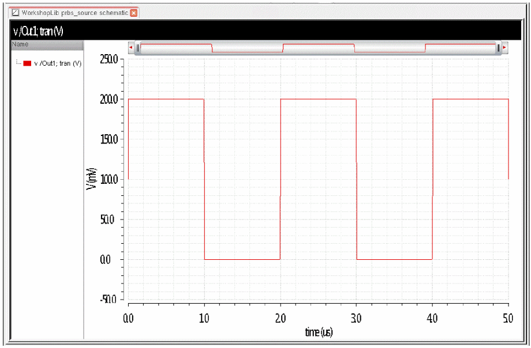Click the right handle of the overview slider
Image resolution: width=531 pixels, height=348 pixels.
pyautogui.click(x=499, y=48)
